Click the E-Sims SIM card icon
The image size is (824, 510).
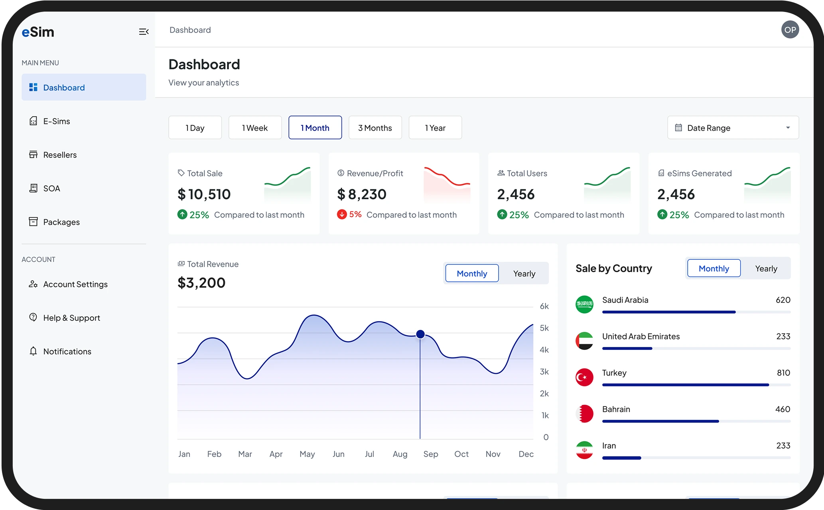34,121
